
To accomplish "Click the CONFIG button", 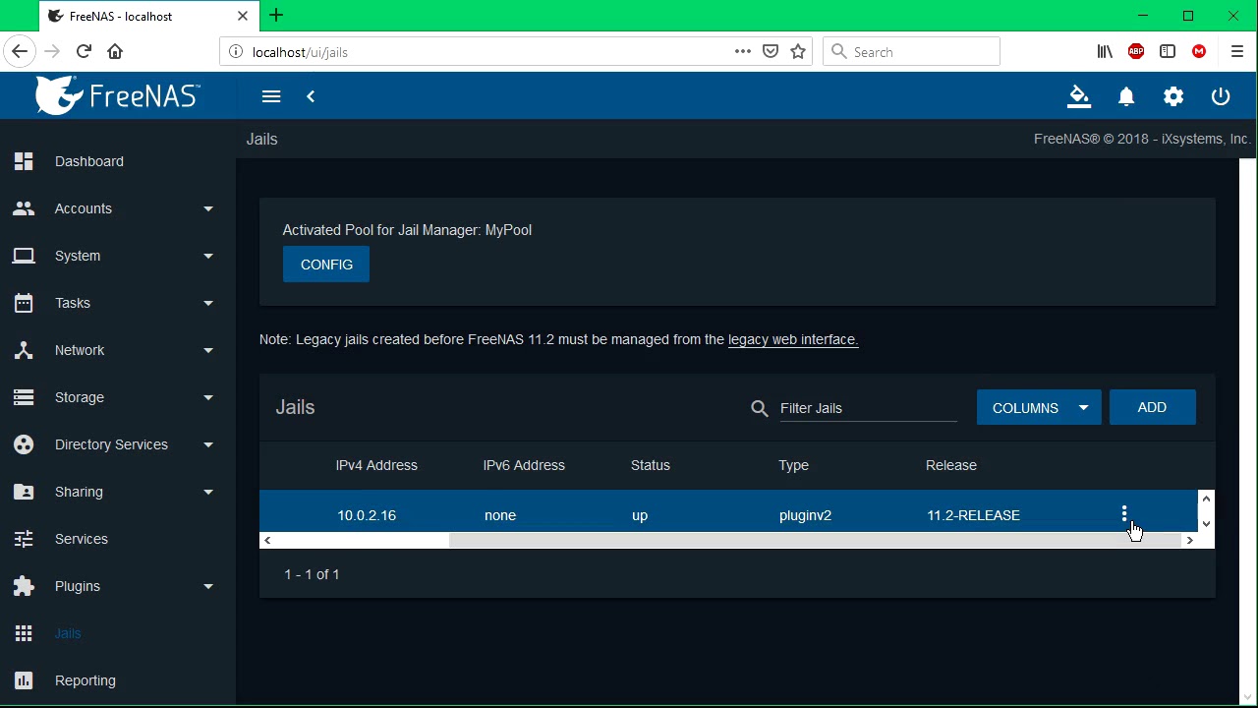I will (x=326, y=265).
